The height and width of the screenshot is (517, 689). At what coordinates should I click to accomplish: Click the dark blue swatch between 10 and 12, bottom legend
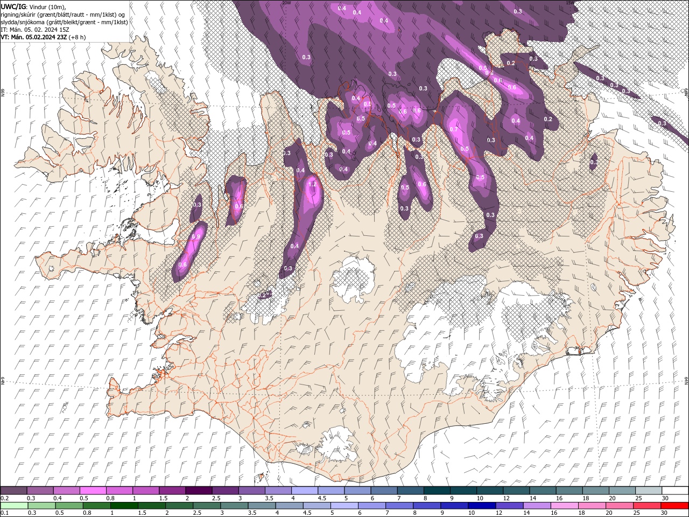(481, 505)
